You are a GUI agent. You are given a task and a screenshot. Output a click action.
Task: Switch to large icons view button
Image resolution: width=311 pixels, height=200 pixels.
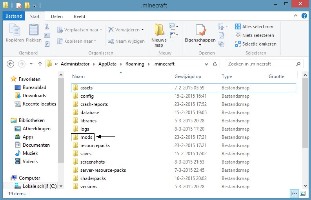302,193
